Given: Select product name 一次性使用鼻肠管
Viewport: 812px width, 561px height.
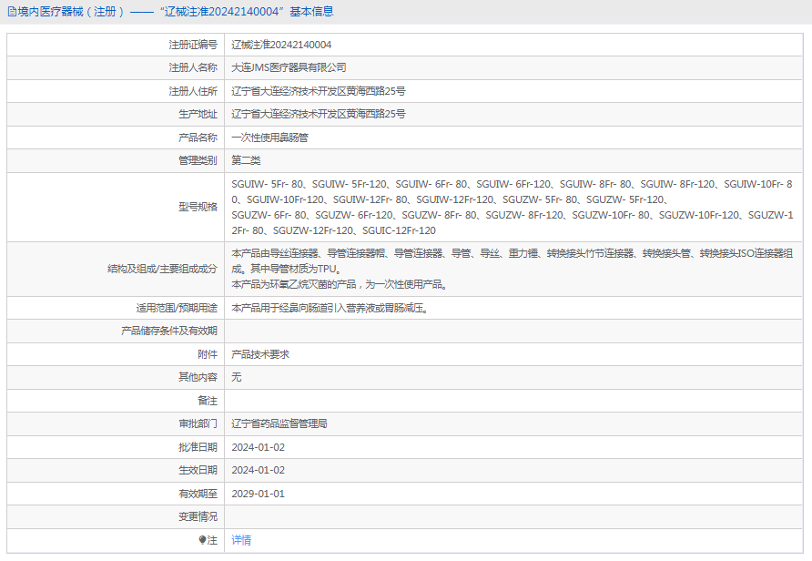Looking at the screenshot, I should 269,138.
